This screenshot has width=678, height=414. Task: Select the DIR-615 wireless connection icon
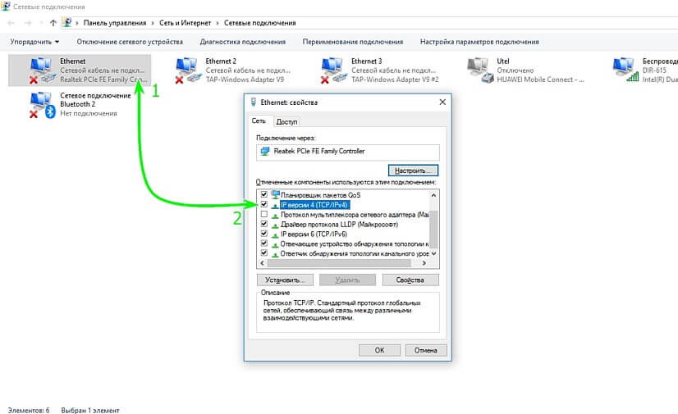[627, 71]
